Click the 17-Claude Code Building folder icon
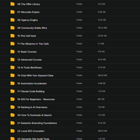140x140 pixels. 13,91
